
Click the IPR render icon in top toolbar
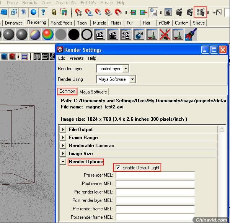click(x=189, y=12)
